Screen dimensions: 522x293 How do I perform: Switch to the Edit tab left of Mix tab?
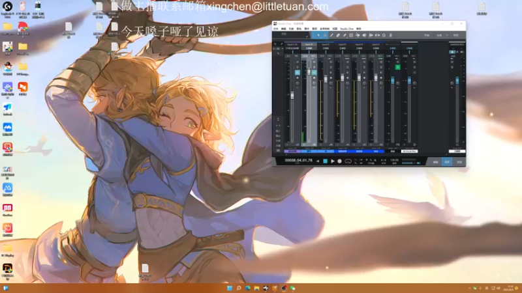point(435,162)
